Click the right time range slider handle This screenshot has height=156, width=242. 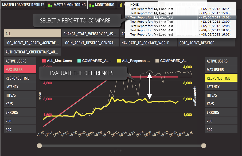[204, 146]
